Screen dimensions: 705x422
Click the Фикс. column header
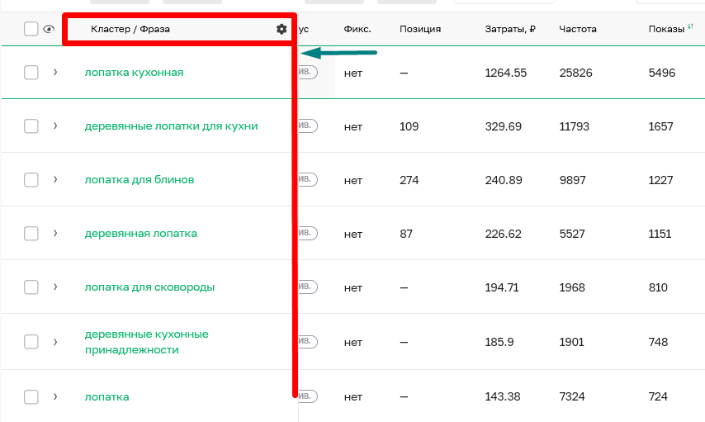point(357,29)
